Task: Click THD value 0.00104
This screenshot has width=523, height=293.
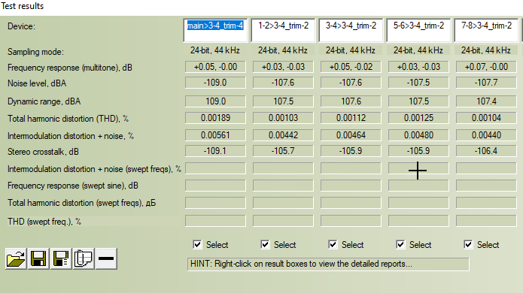Action: (x=486, y=118)
